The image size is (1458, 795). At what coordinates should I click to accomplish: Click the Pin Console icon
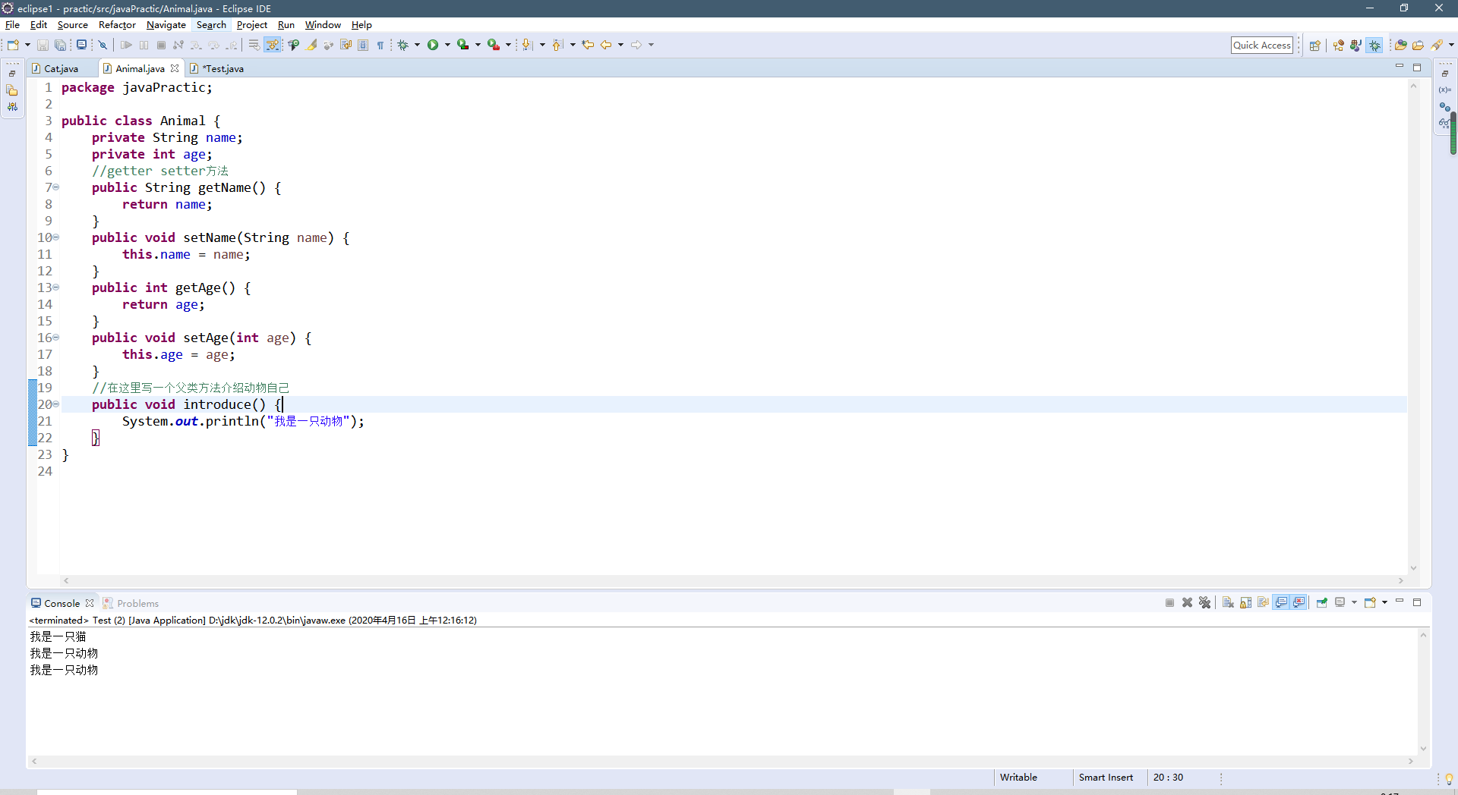[x=1321, y=602]
